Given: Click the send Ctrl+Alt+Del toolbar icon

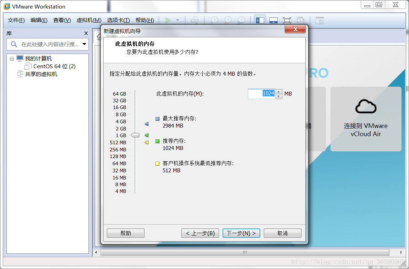Looking at the screenshot, I should point(195,20).
